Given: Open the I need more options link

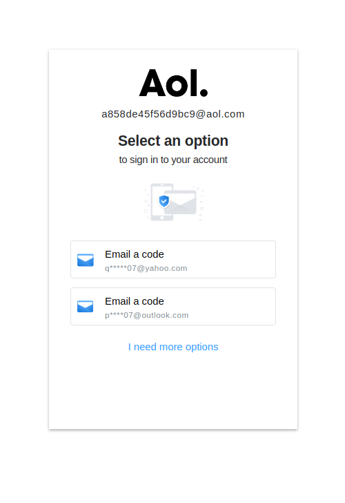Looking at the screenshot, I should pos(173,347).
